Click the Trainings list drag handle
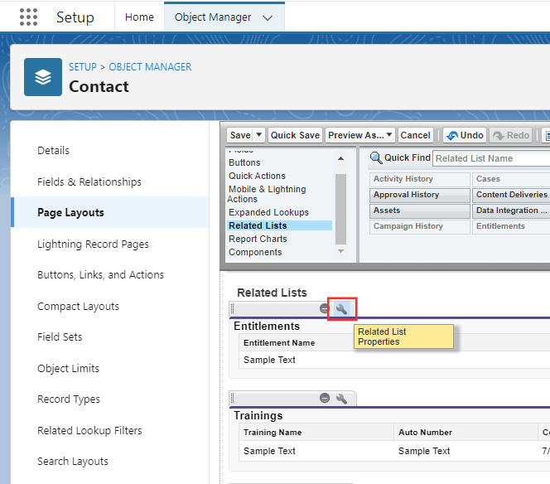Screen dimensions: 550x484 [x=232, y=399]
